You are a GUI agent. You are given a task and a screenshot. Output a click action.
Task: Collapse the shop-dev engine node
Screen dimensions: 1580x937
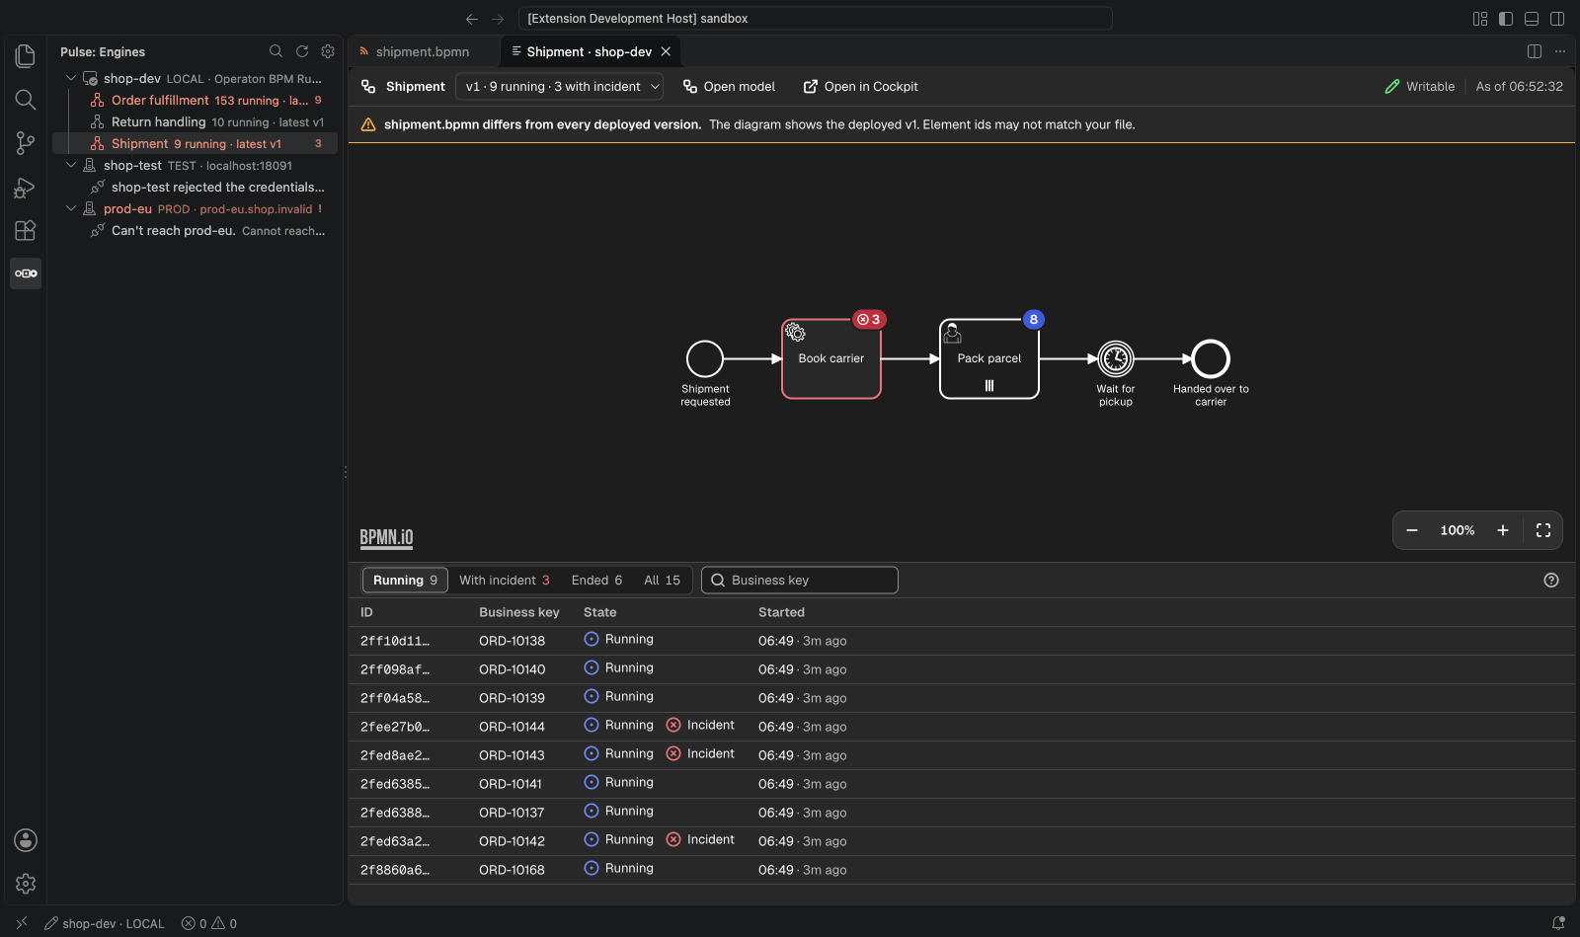pyautogui.click(x=71, y=78)
